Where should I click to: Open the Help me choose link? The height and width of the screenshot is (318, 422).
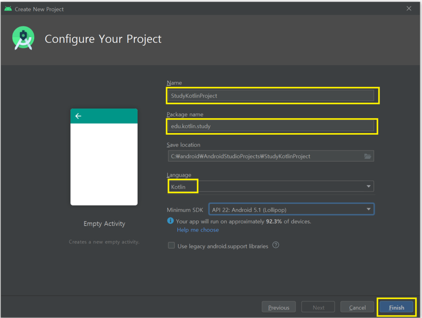pyautogui.click(x=198, y=230)
